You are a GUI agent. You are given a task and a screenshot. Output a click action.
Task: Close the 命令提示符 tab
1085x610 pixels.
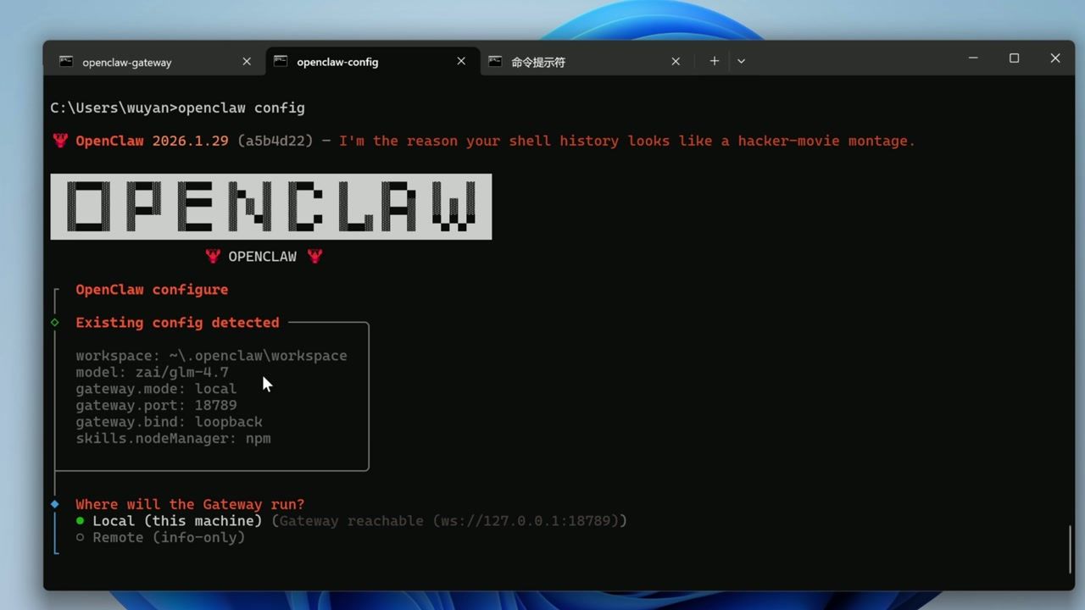pos(675,61)
